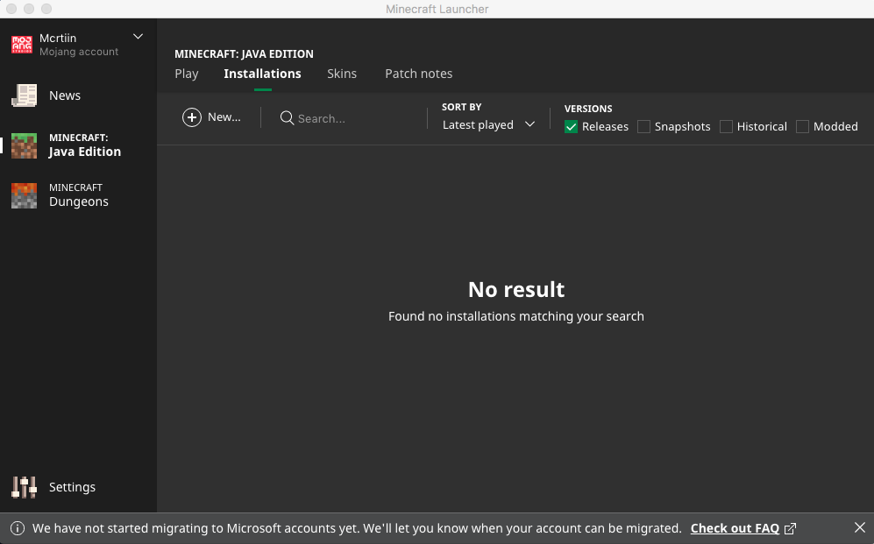Viewport: 874px width, 544px height.
Task: Enable the Modded versions checkbox
Action: (803, 127)
